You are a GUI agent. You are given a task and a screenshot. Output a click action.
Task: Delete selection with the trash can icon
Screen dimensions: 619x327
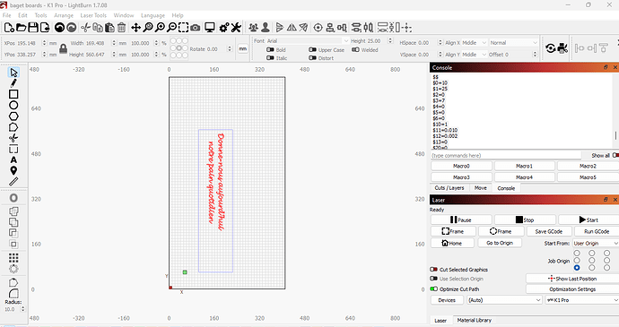coord(122,27)
